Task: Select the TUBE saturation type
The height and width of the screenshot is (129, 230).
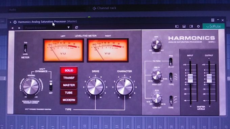Action: click(x=69, y=93)
